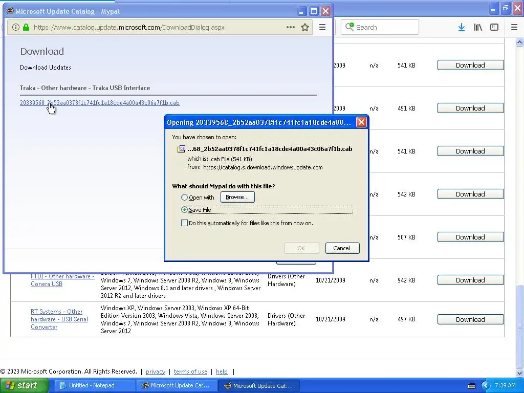Toggle the sidebar icon in toolbar

point(494,28)
